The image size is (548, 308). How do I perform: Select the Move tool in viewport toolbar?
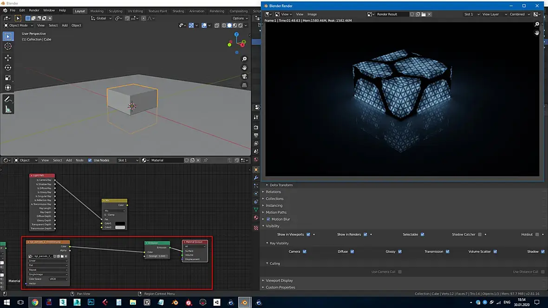point(8,58)
